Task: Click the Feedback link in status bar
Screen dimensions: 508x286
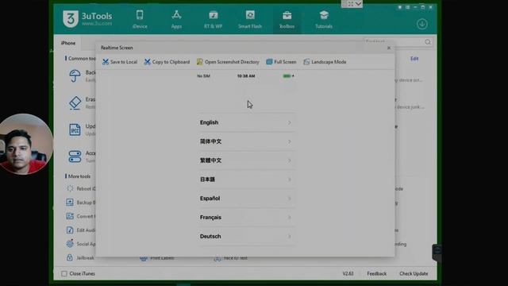Action: [376, 273]
